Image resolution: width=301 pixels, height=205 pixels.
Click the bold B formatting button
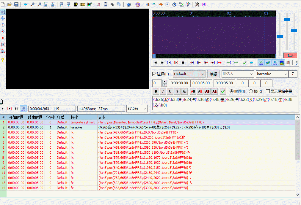click(156, 91)
